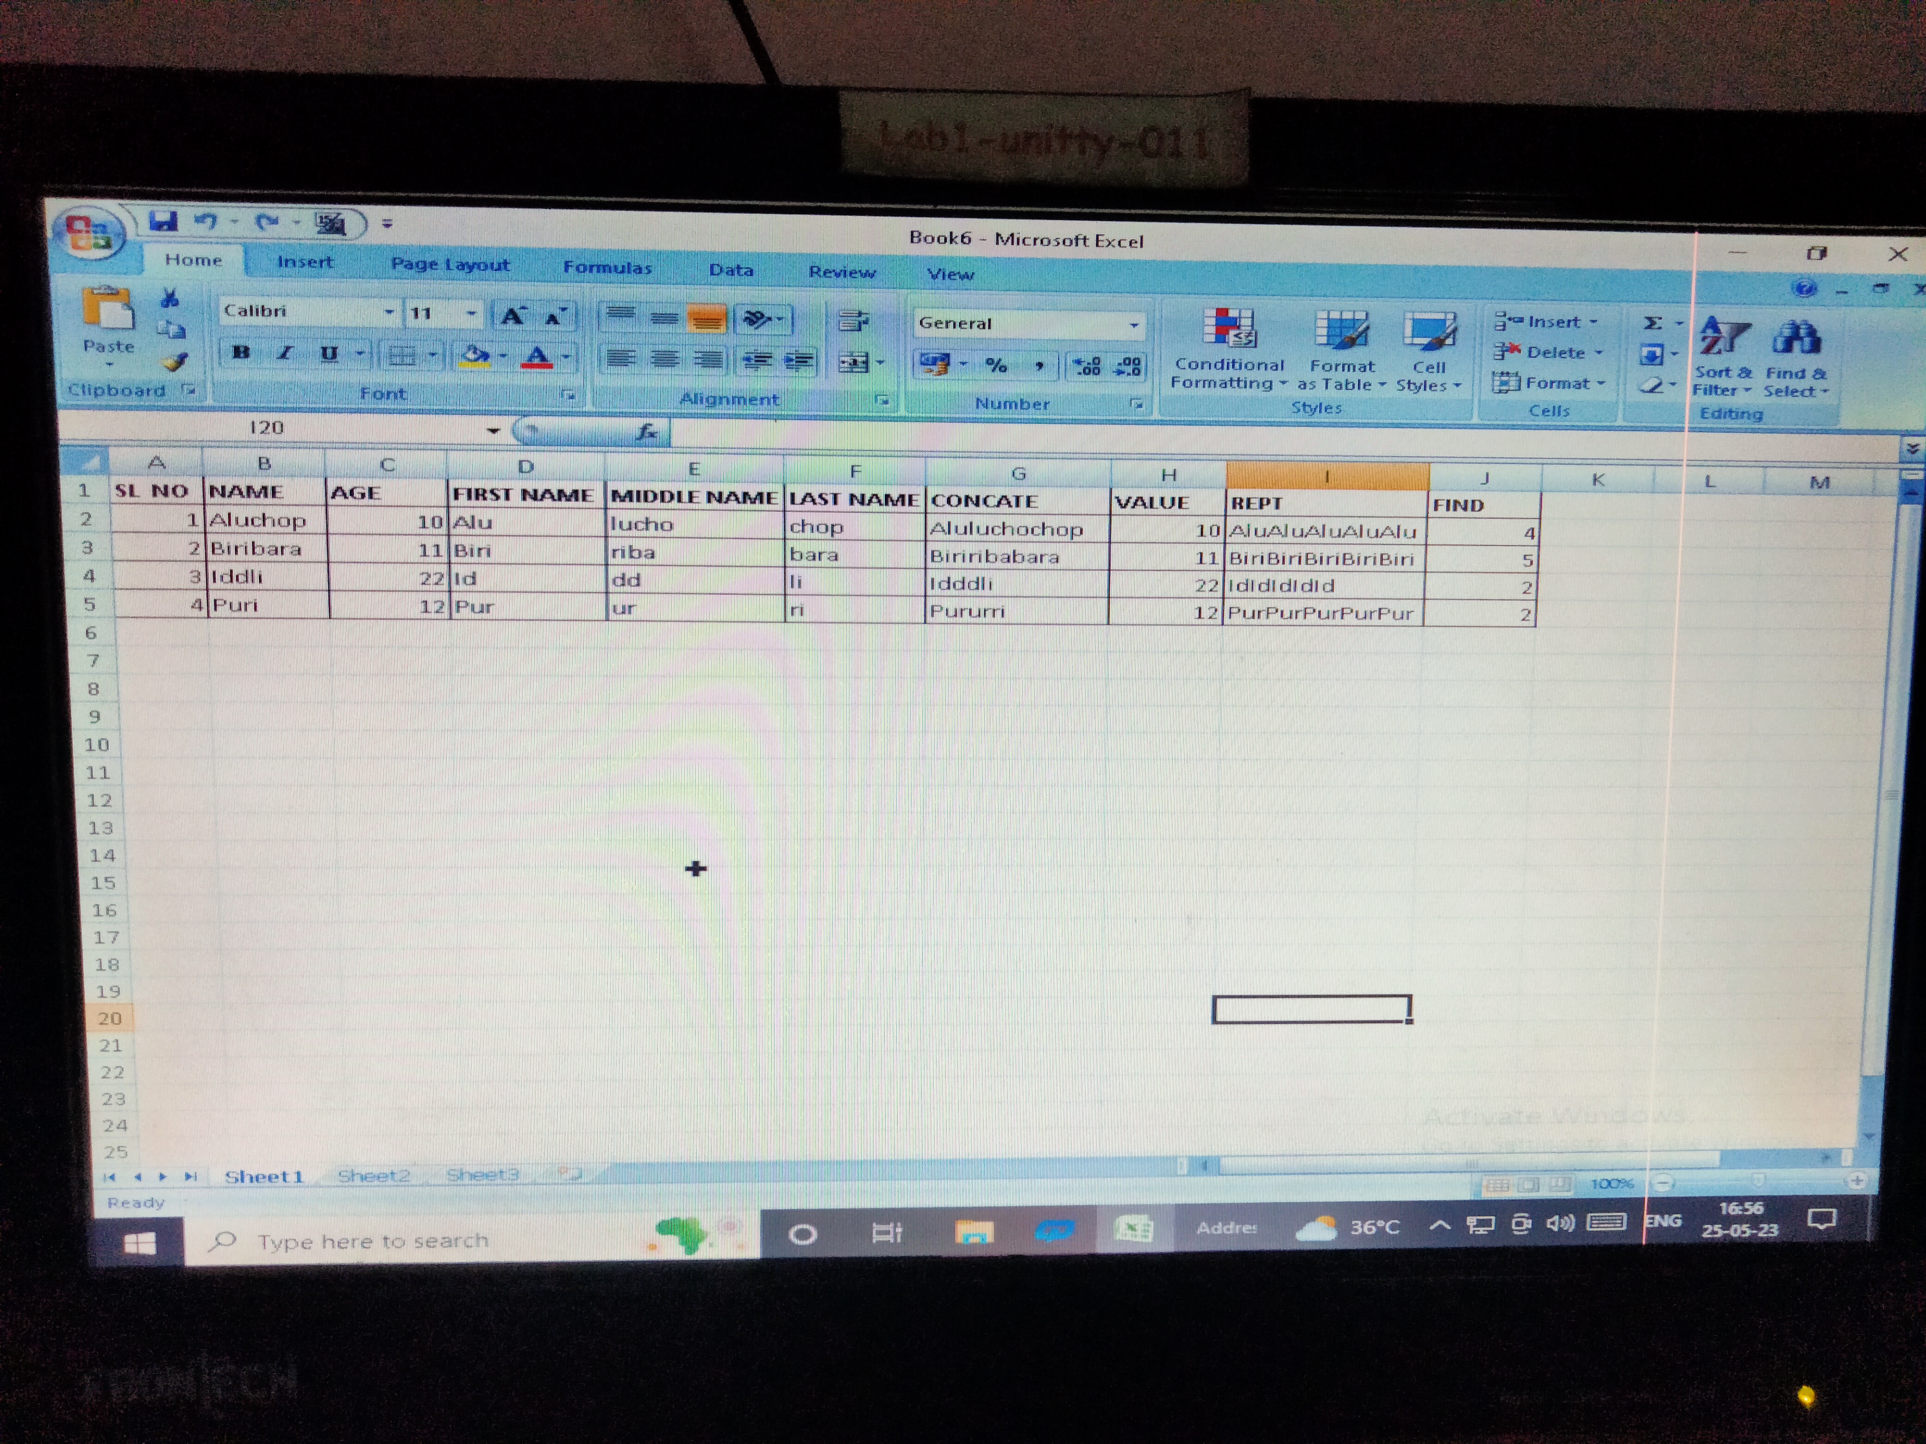Click the Percent Style icon
This screenshot has height=1444, width=1926.
pyautogui.click(x=996, y=365)
